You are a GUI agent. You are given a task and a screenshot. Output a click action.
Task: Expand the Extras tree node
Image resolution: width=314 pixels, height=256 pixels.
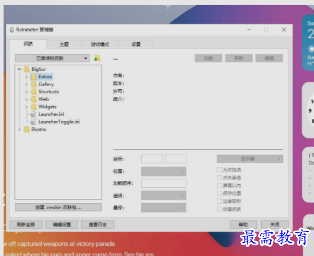tap(26, 77)
